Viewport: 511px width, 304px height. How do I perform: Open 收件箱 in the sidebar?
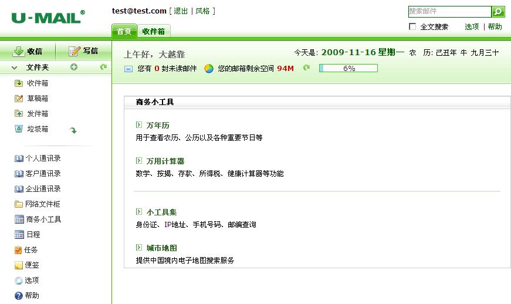point(38,83)
